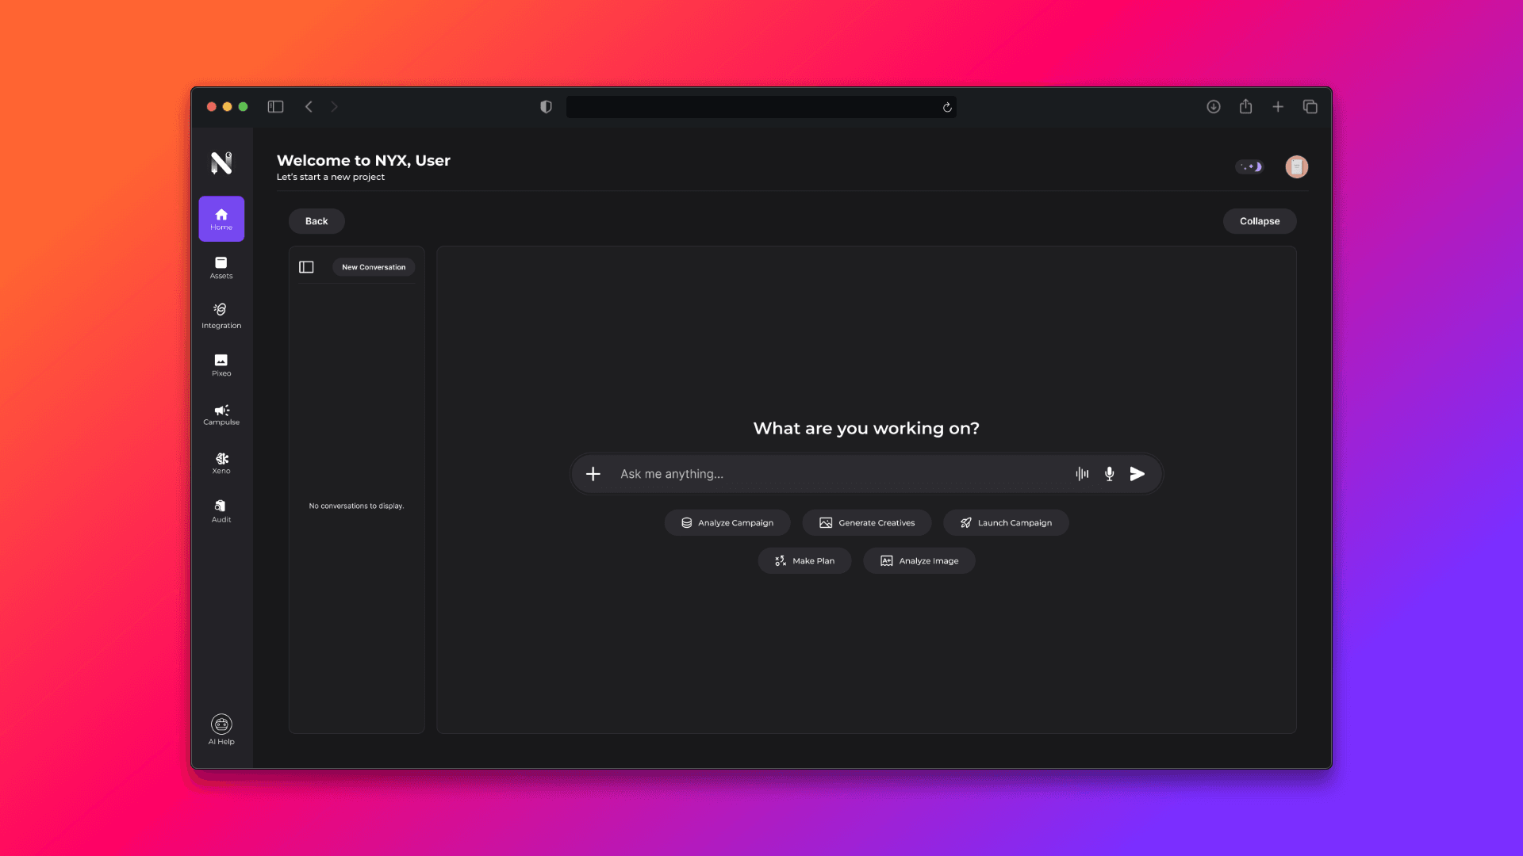Open the Audit section
The image size is (1523, 856).
(x=221, y=511)
